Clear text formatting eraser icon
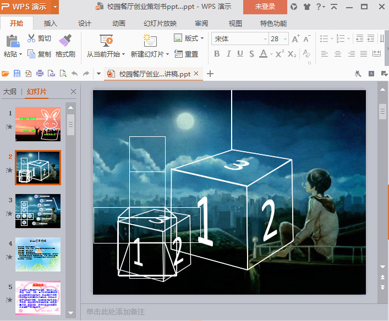 click(306, 53)
